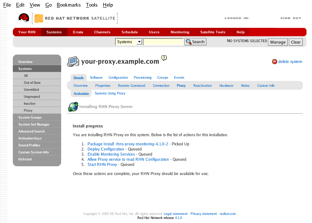Image resolution: width=312 pixels, height=223 pixels.
Task: Open the Start RHN Proxy action
Action: 102,165
